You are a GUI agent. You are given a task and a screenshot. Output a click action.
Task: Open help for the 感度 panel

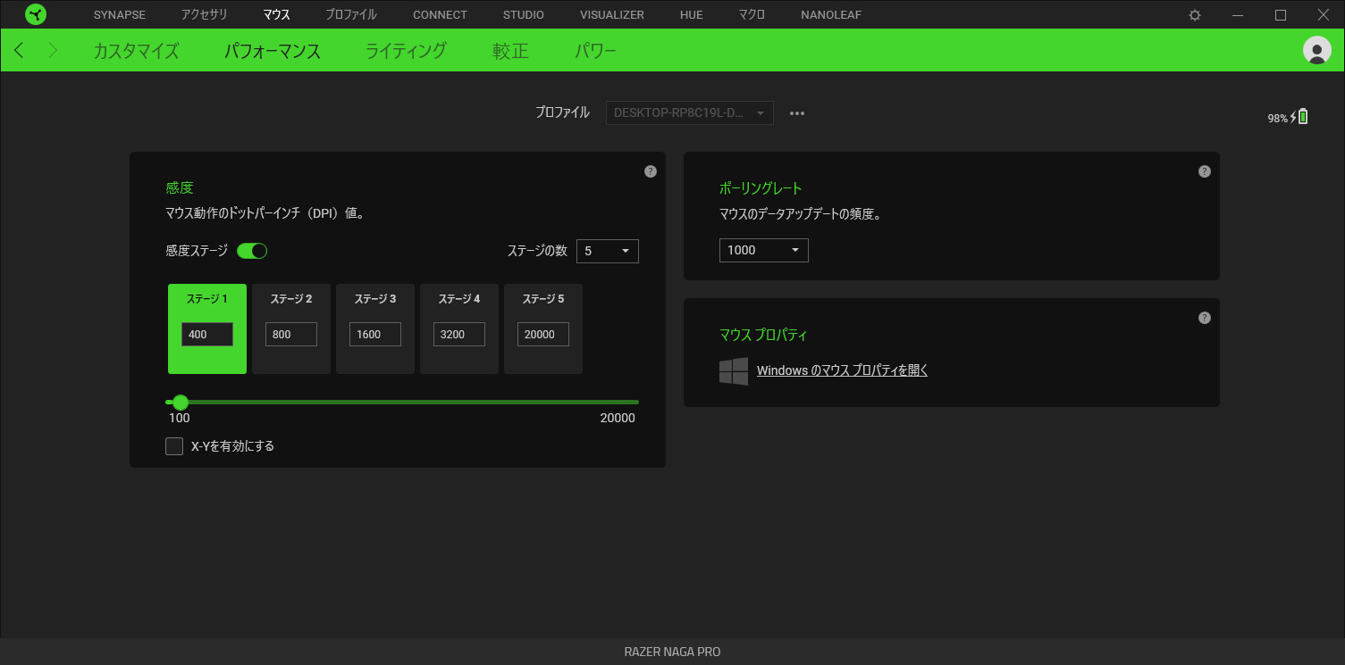pyautogui.click(x=651, y=171)
